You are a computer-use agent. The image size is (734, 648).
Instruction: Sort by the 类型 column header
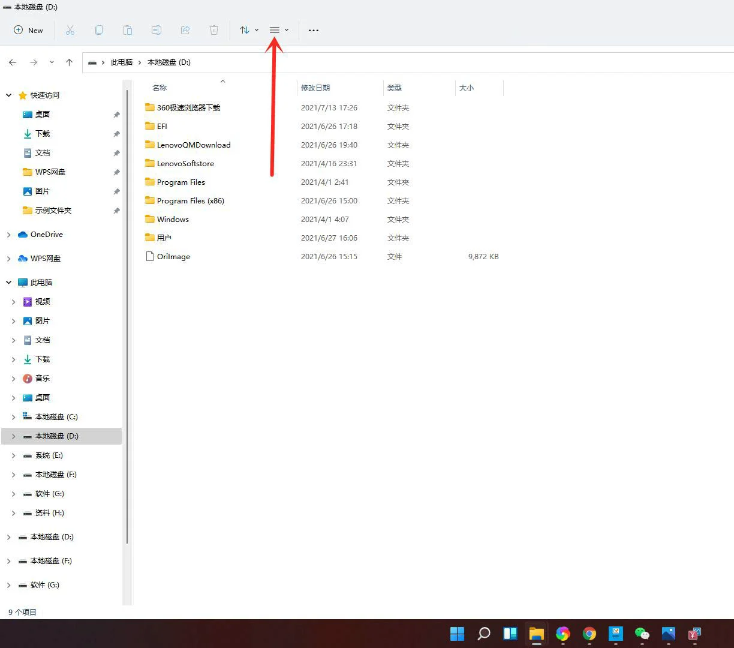click(x=394, y=88)
